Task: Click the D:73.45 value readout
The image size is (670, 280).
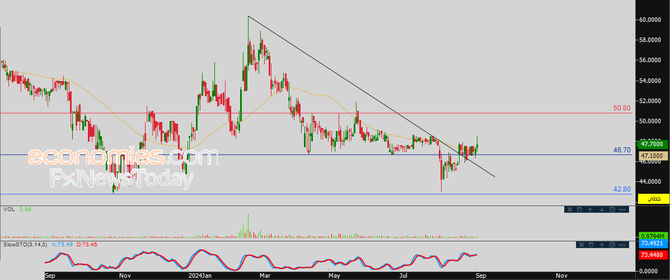Action: [x=86, y=244]
